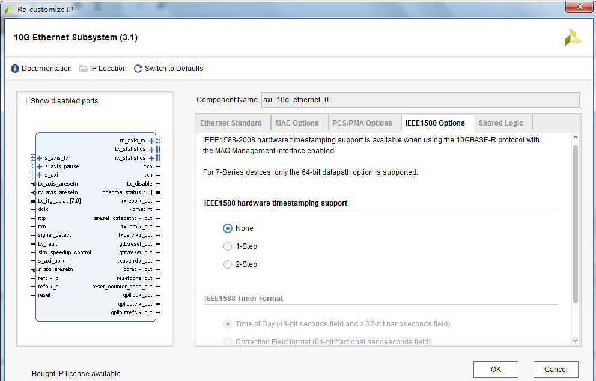Click the tx_axis_aresetn port label
The image size is (596, 381).
58,184
